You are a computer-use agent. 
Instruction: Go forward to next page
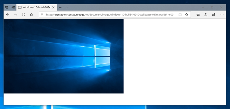point(15,14)
